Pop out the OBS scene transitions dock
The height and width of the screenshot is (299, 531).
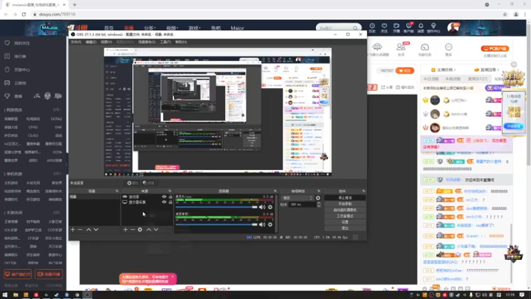pyautogui.click(x=319, y=191)
